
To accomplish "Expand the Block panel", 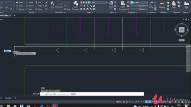I will [113, 12].
